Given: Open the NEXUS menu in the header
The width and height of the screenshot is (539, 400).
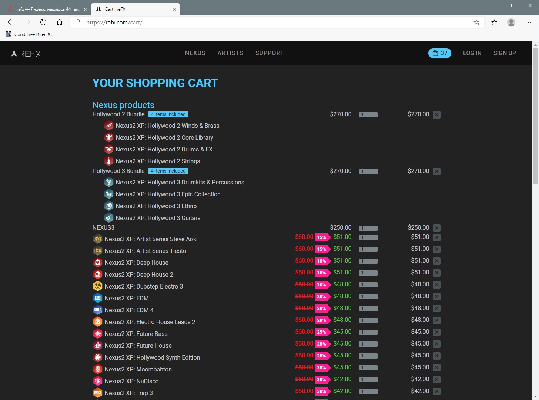Looking at the screenshot, I should [195, 53].
